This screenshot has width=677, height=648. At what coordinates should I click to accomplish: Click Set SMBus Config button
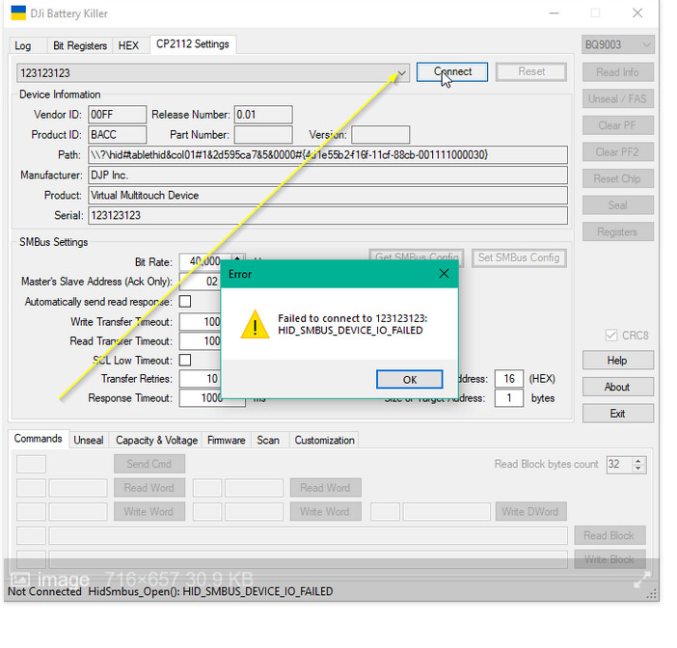pyautogui.click(x=519, y=257)
